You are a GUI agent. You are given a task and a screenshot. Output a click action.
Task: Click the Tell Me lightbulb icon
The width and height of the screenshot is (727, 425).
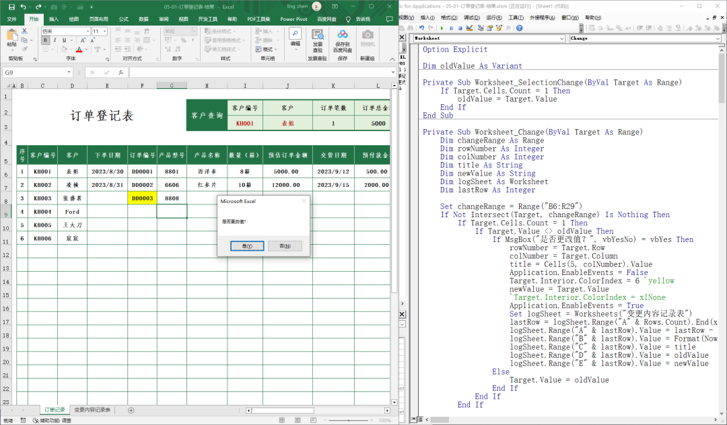(348, 19)
